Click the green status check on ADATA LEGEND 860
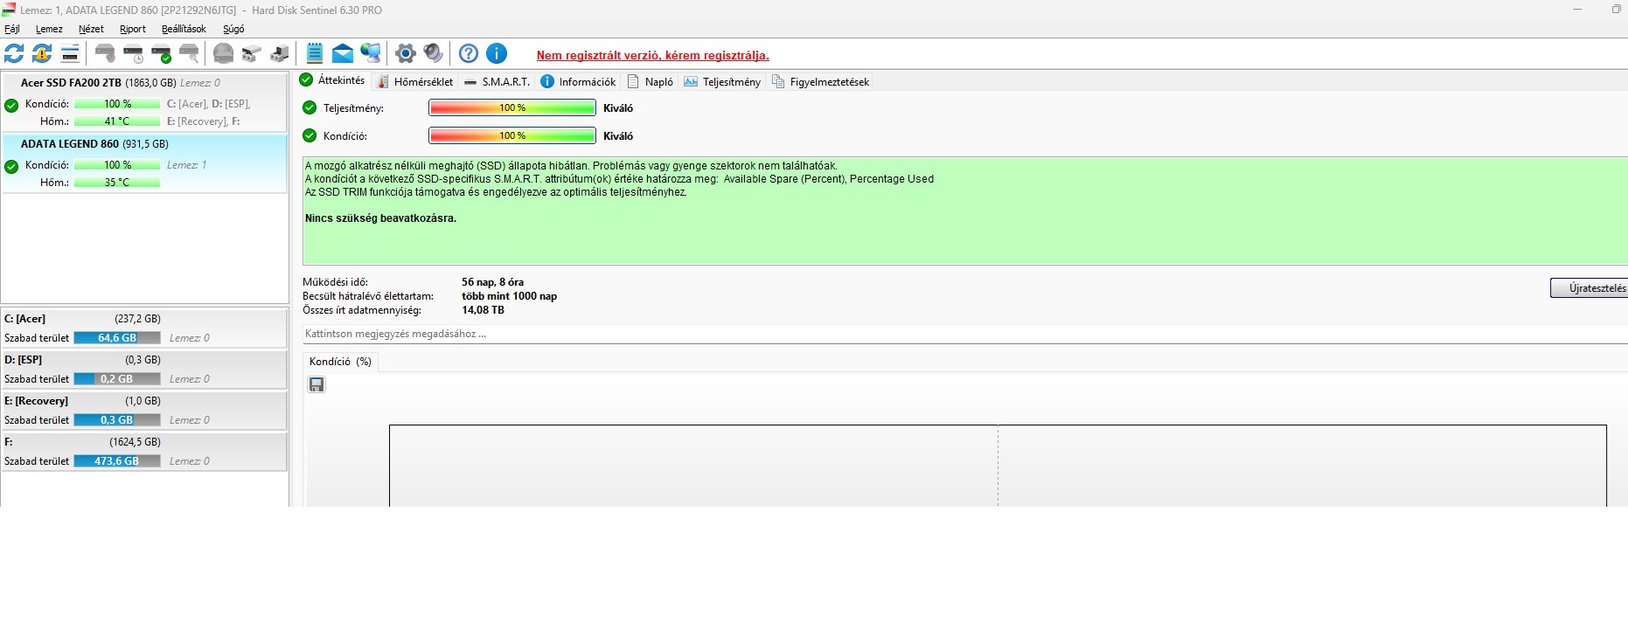The width and height of the screenshot is (1628, 636). pos(11,167)
